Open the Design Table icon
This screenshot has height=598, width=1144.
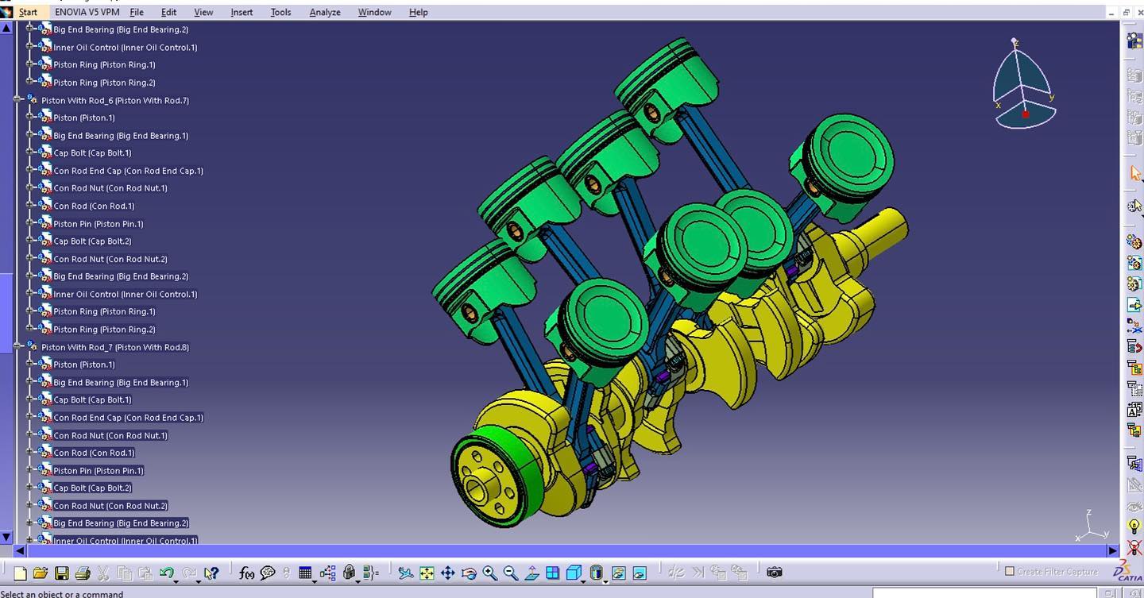[x=305, y=573]
